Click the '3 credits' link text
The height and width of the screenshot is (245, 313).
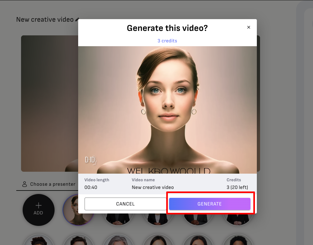coord(167,41)
